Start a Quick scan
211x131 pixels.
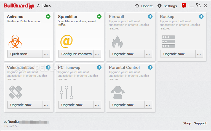click(25, 54)
